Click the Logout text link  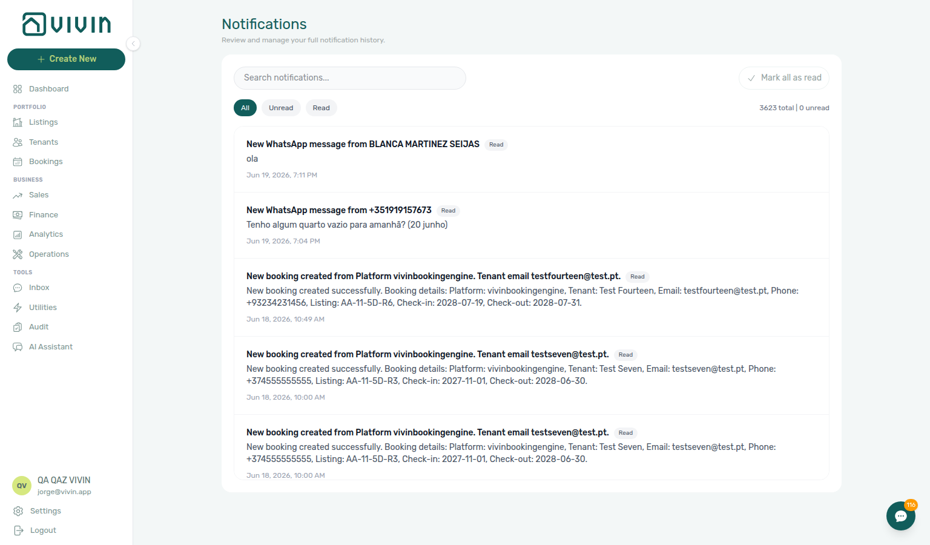coord(43,530)
